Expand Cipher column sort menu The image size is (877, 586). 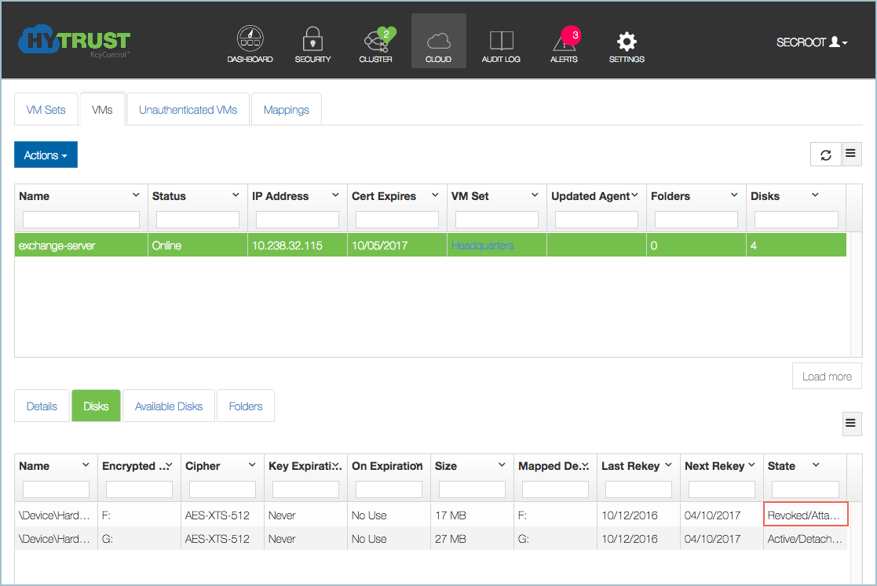(x=252, y=464)
